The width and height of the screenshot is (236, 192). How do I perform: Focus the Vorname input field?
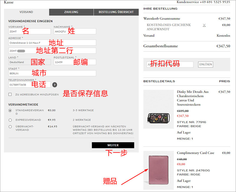pyautogui.click(x=29, y=31)
